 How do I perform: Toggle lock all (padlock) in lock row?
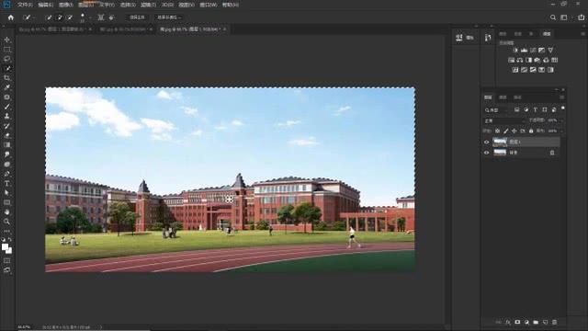click(531, 131)
